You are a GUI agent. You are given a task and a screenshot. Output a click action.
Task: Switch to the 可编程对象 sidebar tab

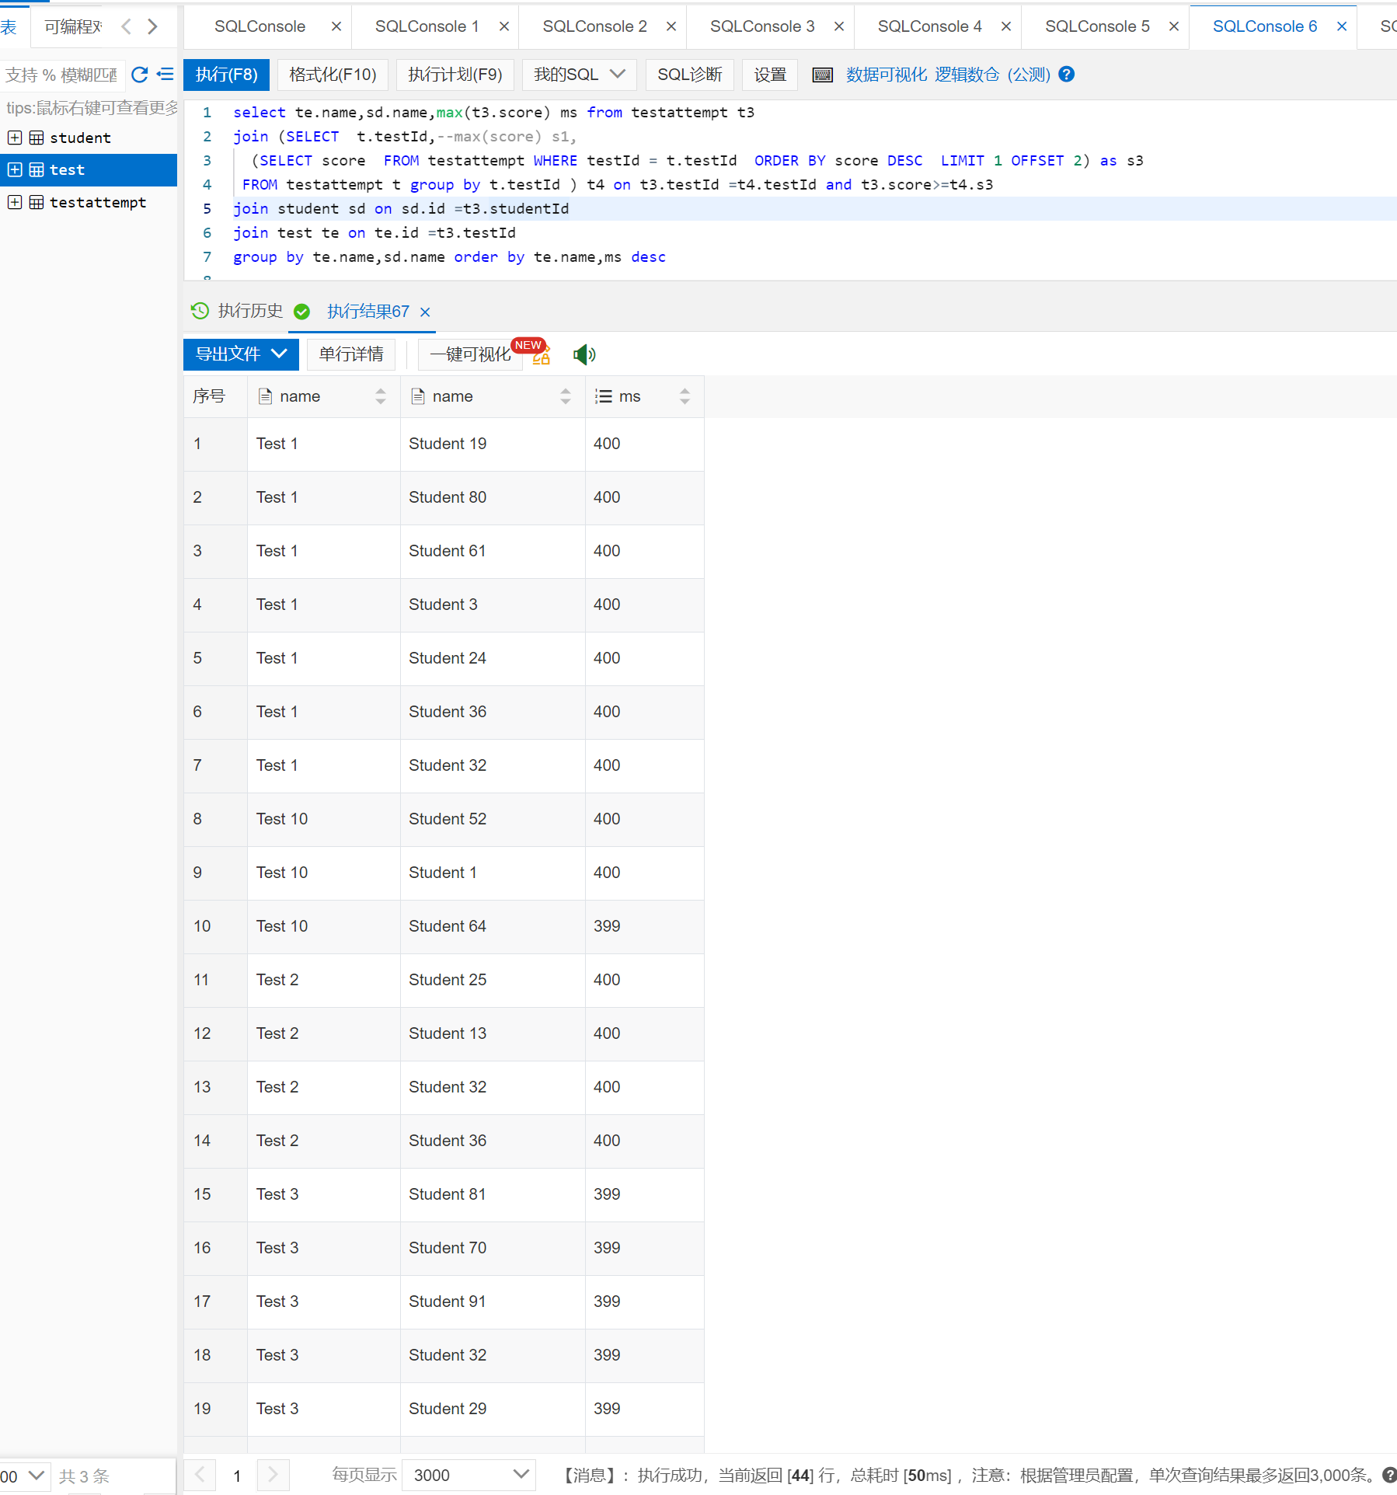click(x=73, y=26)
